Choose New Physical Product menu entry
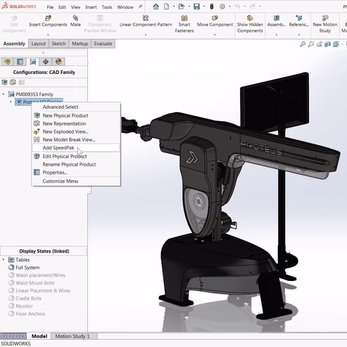This screenshot has height=347, width=347. pyautogui.click(x=76, y=116)
